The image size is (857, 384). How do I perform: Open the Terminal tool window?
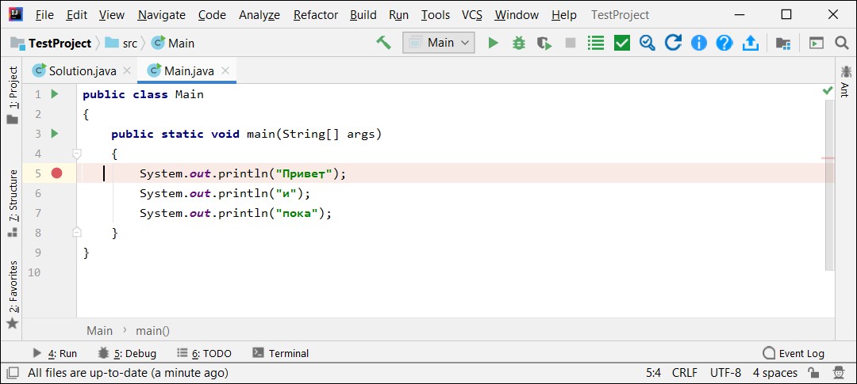[281, 353]
